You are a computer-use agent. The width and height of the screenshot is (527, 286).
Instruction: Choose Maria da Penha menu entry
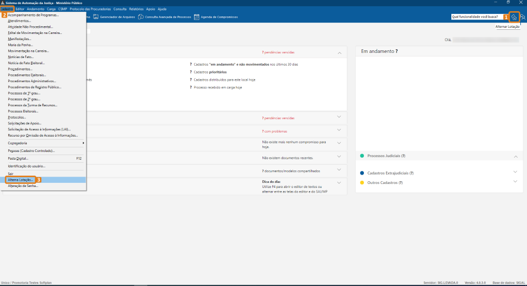click(x=19, y=45)
